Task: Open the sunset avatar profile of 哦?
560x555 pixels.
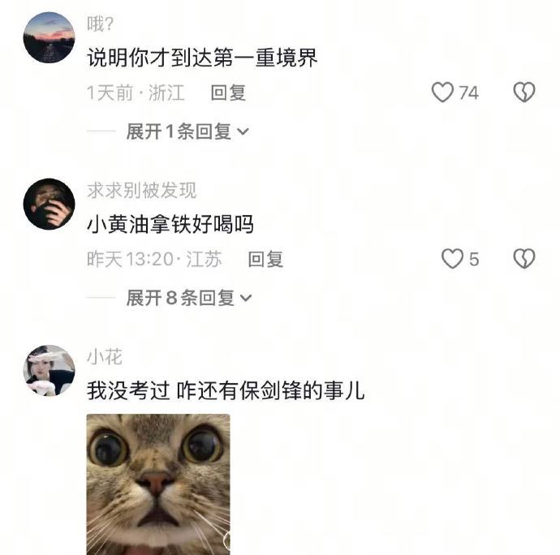Action: tap(49, 37)
